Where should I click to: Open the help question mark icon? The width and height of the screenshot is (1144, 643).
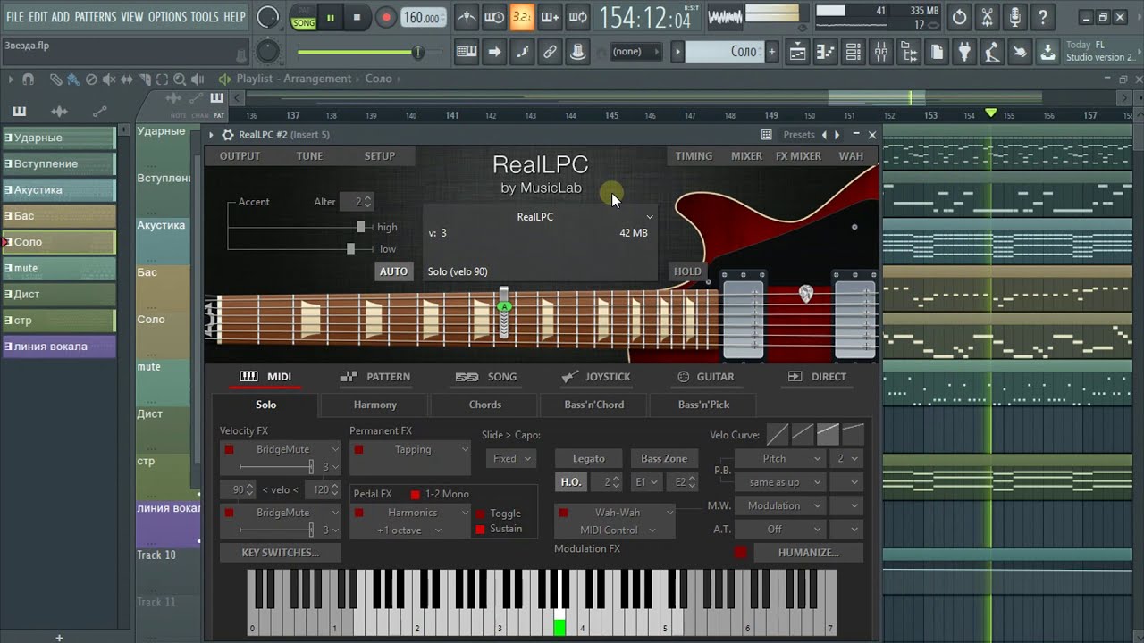point(1042,17)
